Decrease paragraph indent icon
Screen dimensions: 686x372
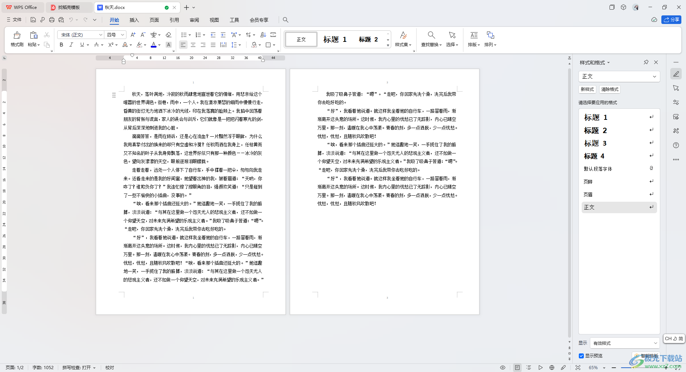click(213, 35)
